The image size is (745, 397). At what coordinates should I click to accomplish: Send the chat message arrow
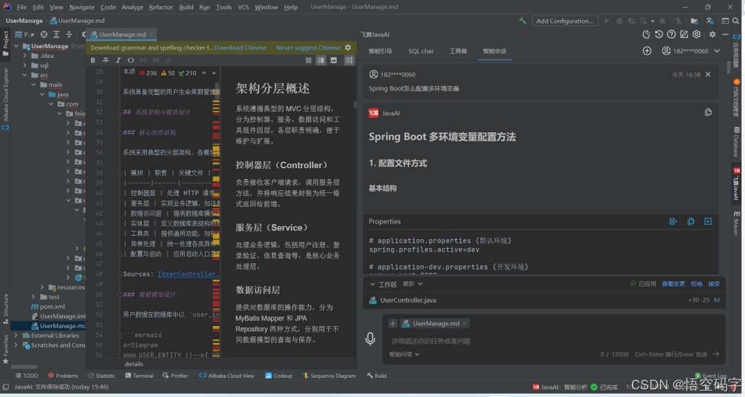715,354
